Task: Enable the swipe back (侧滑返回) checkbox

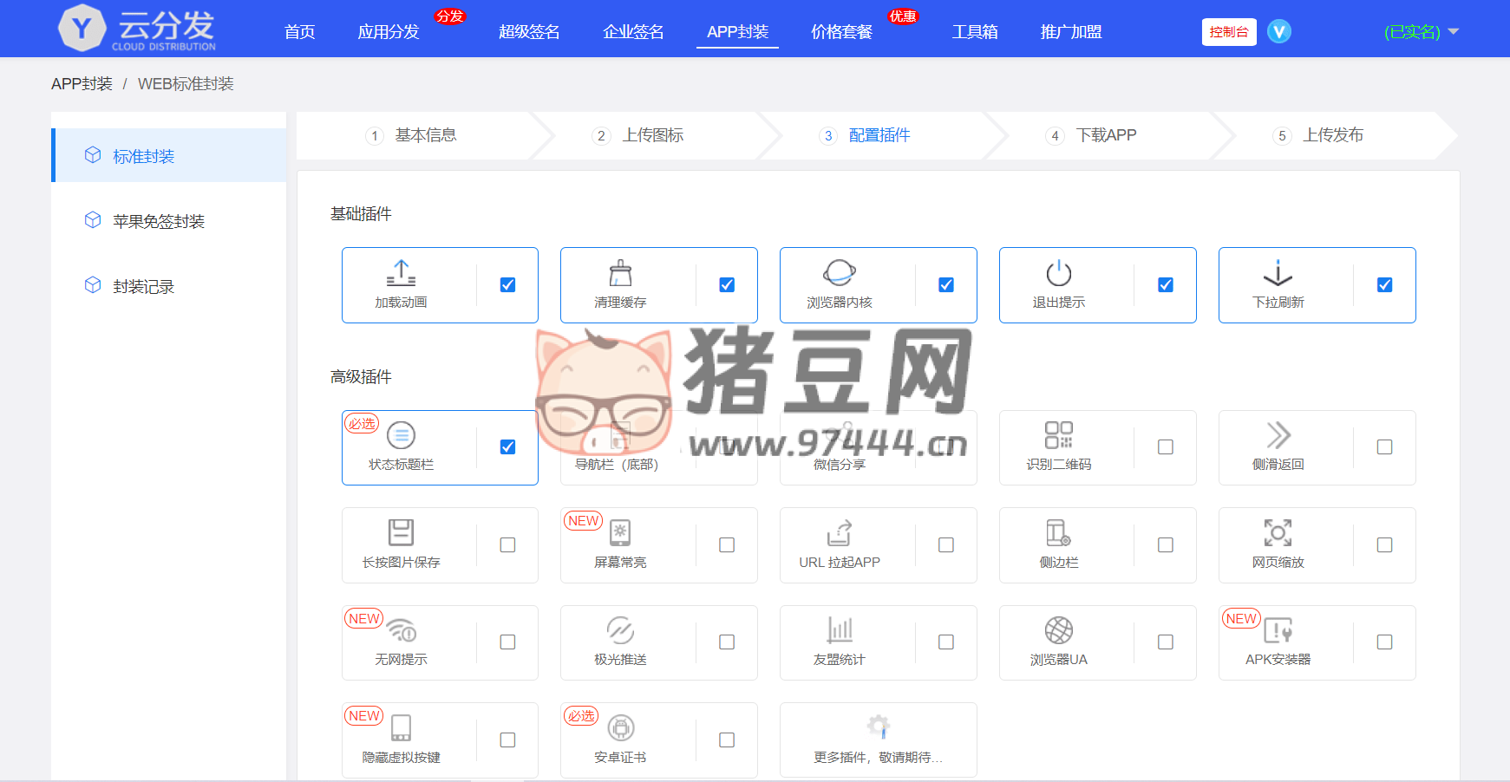Action: (x=1385, y=447)
